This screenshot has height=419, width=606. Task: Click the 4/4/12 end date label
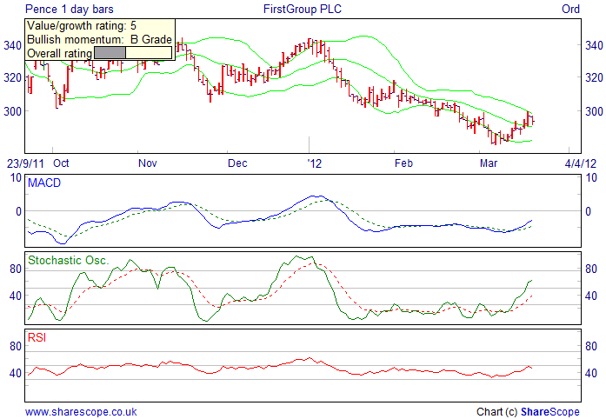581,163
